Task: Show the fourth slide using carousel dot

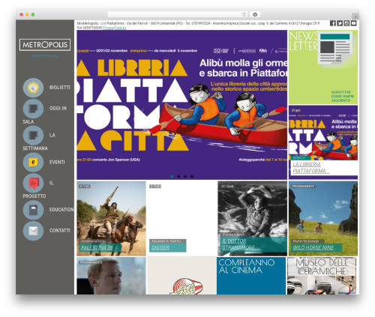Action: point(192,176)
